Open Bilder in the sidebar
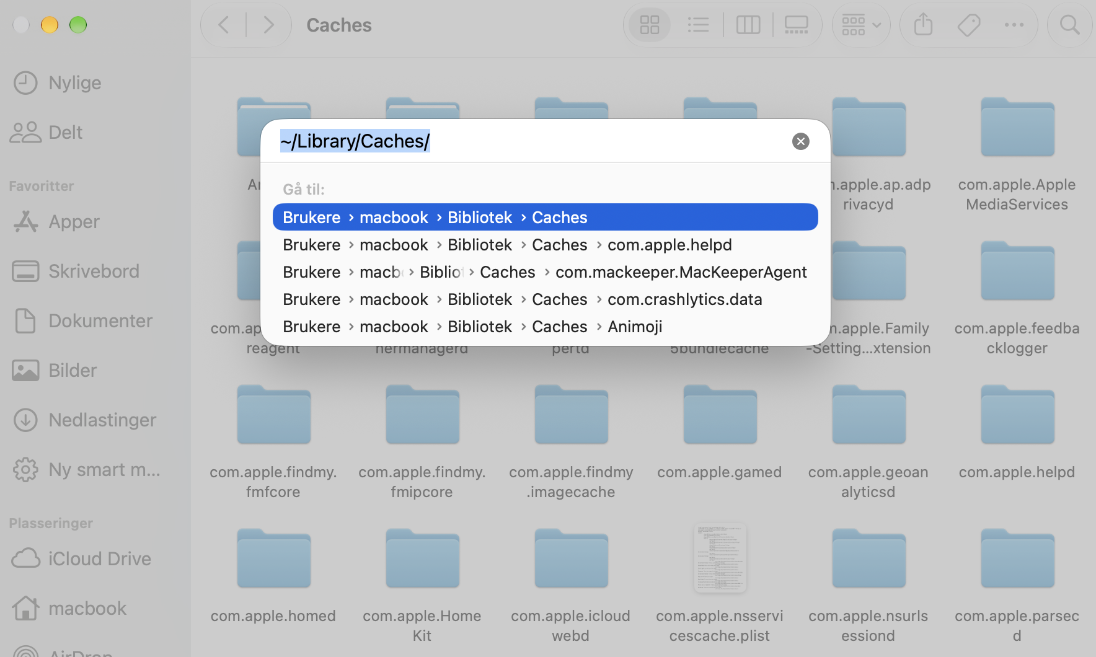The height and width of the screenshot is (657, 1096). tap(55, 371)
